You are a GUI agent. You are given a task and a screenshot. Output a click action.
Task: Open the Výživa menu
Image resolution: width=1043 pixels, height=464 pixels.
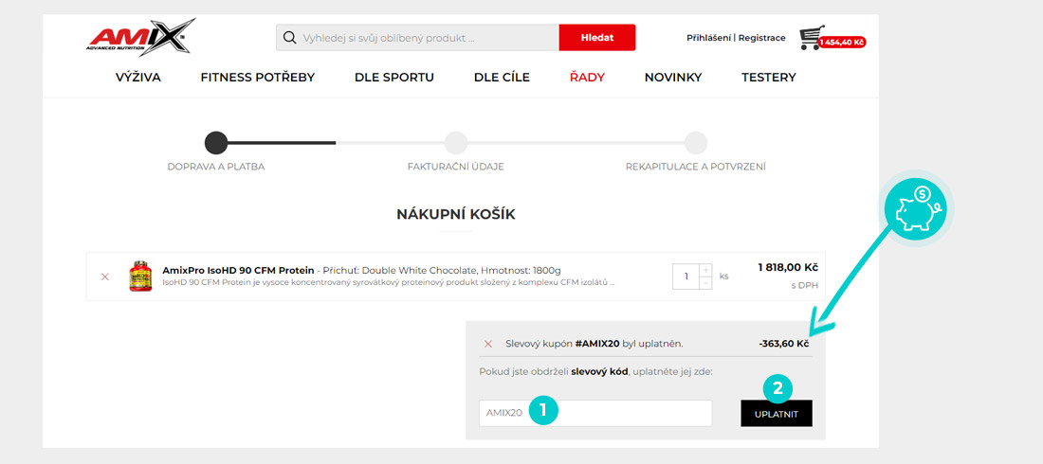tap(137, 78)
